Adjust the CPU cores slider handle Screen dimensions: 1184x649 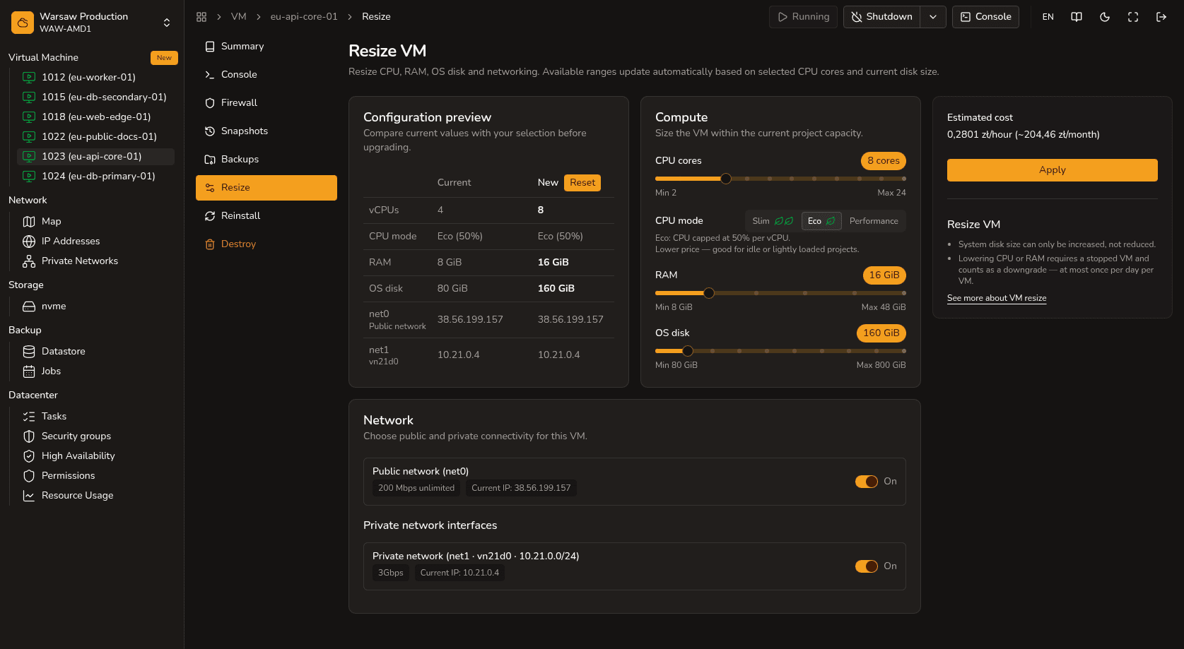726,179
